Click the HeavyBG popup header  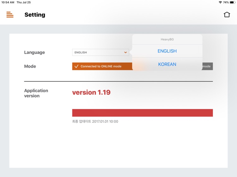(x=167, y=39)
